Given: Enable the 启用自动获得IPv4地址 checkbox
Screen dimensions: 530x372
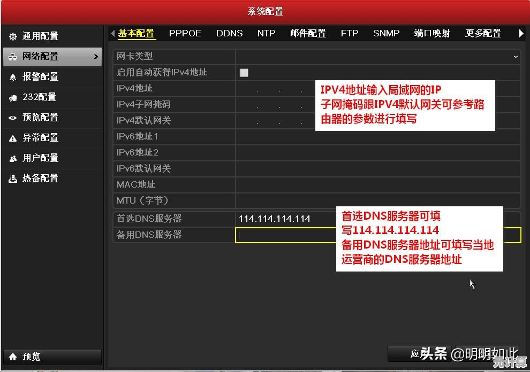Looking at the screenshot, I should click(x=244, y=73).
